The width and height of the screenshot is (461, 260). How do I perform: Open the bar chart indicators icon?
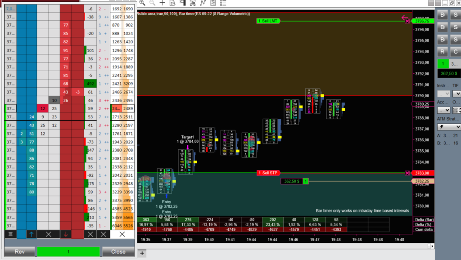[x=193, y=3]
